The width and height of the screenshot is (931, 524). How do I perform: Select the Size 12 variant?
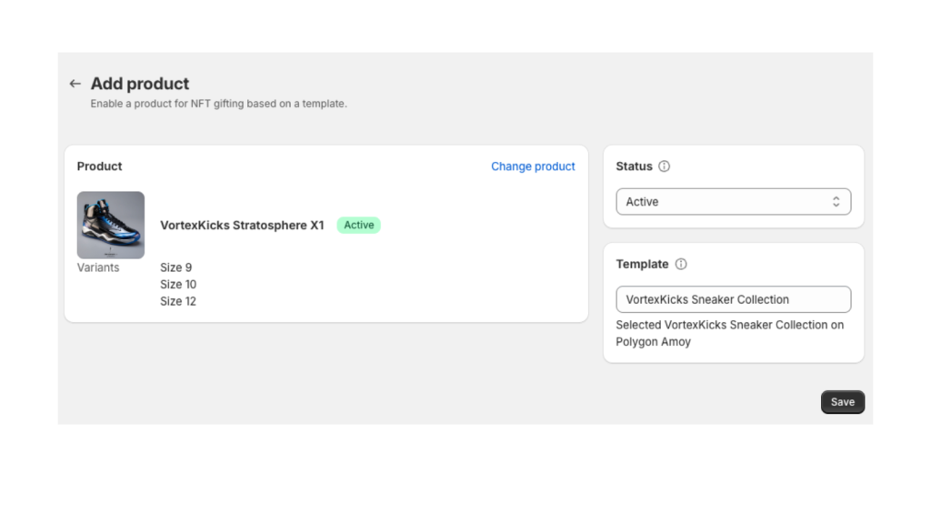click(178, 301)
